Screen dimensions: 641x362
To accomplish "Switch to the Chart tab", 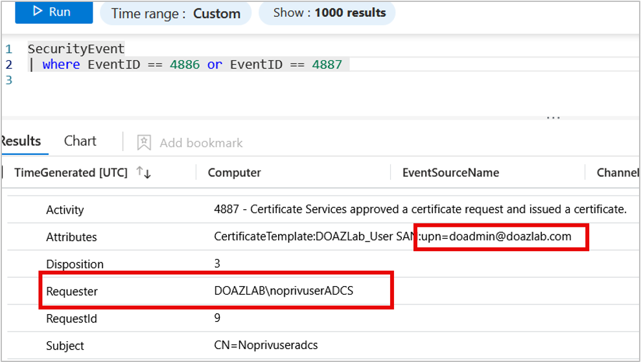I will [x=80, y=141].
